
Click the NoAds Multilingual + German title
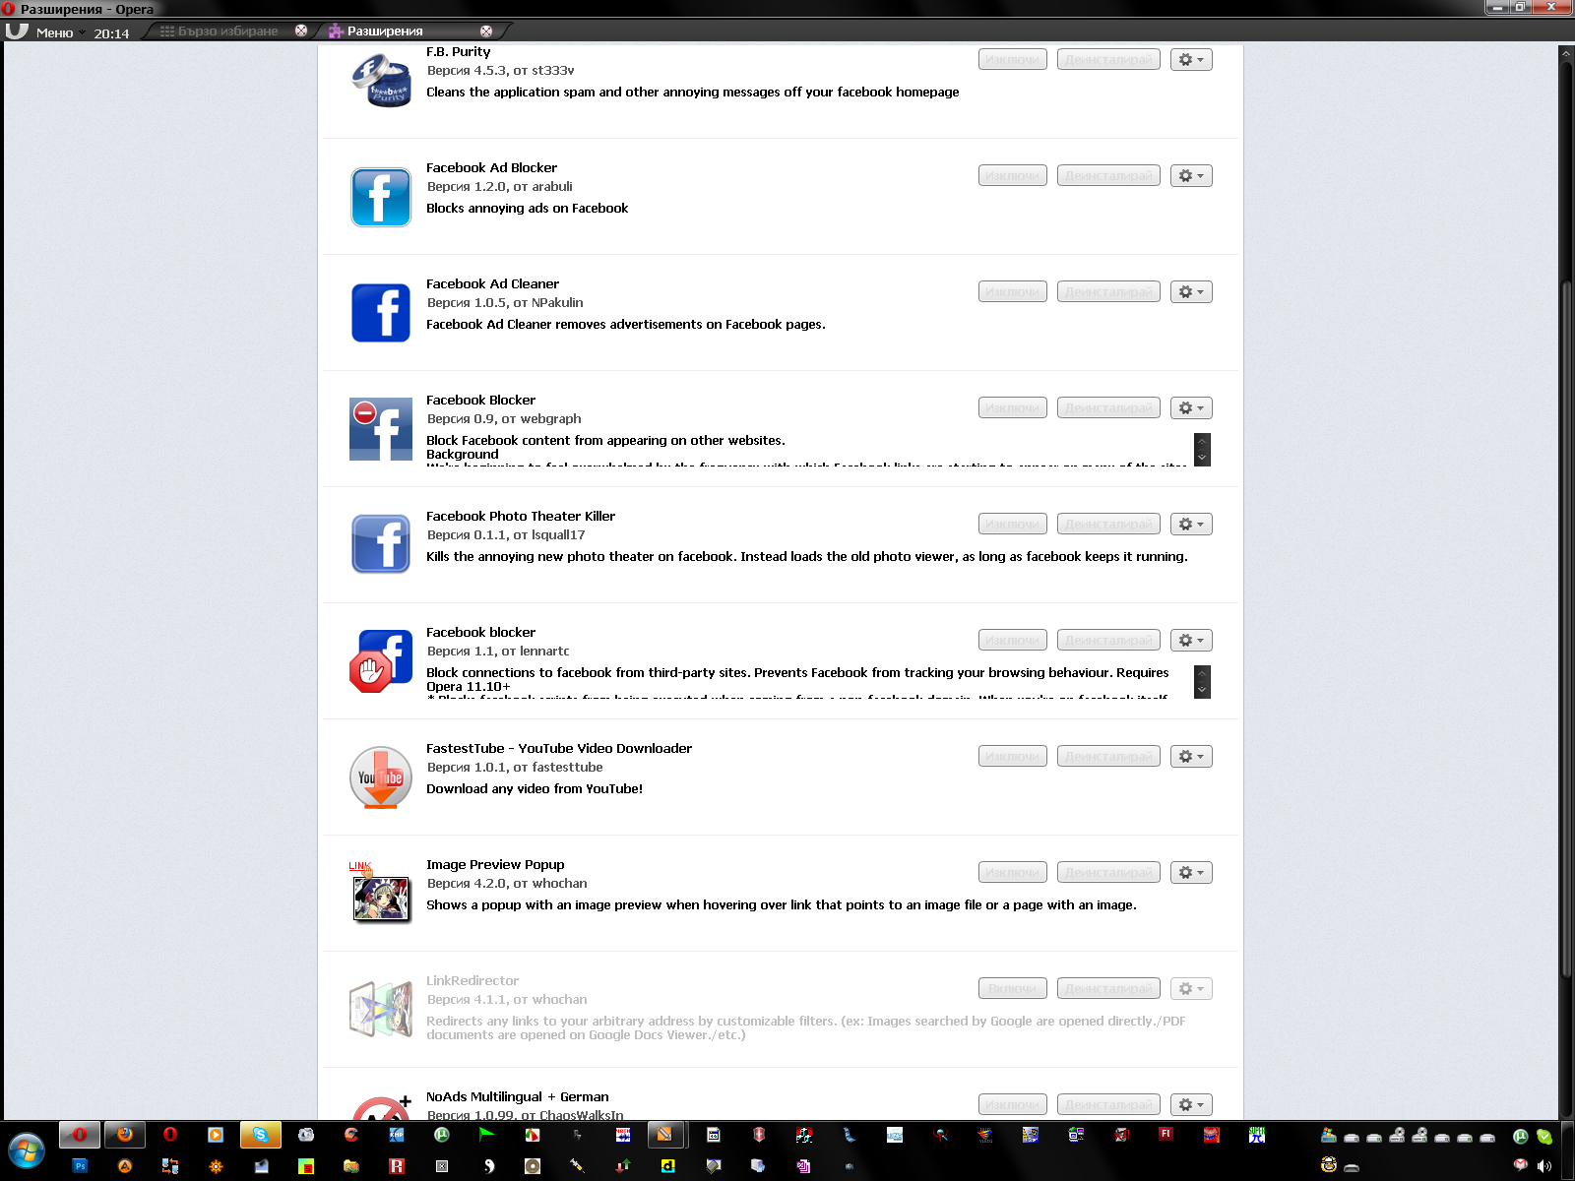[518, 1097]
